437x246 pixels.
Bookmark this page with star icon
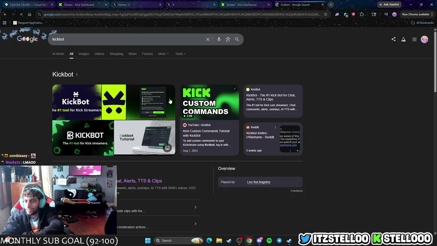point(325,14)
